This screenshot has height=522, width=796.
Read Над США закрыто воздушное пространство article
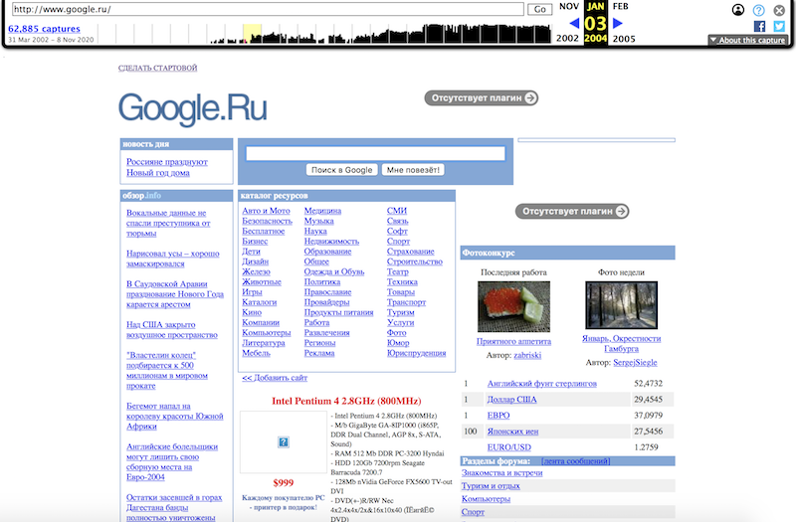(x=171, y=330)
